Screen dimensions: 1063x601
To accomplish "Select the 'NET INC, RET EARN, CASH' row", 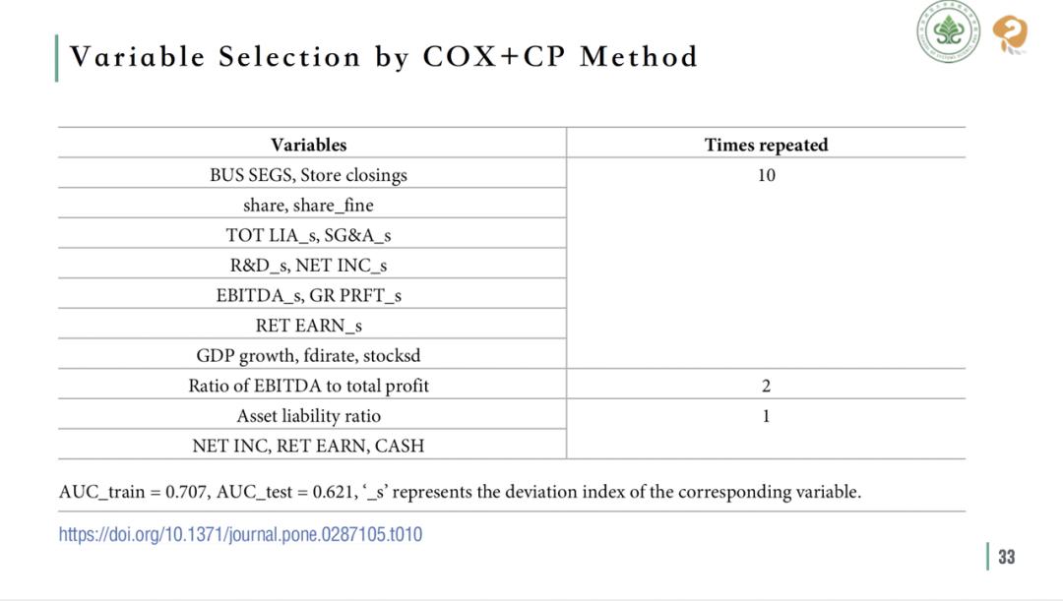I will click(308, 446).
